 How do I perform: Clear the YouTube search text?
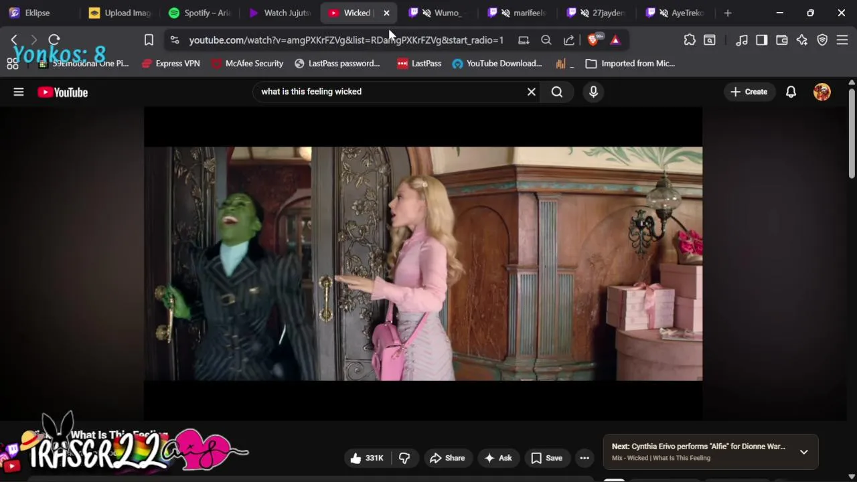(x=532, y=92)
